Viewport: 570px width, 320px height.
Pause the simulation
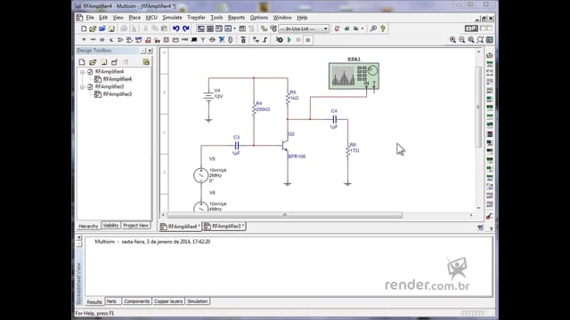pyautogui.click(x=298, y=40)
